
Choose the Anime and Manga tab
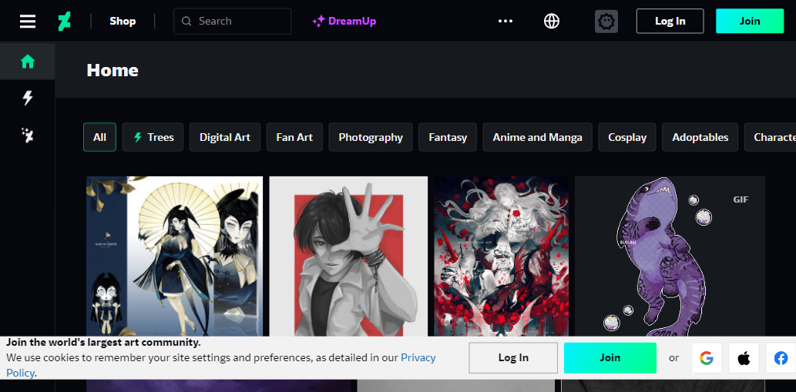pyautogui.click(x=537, y=137)
